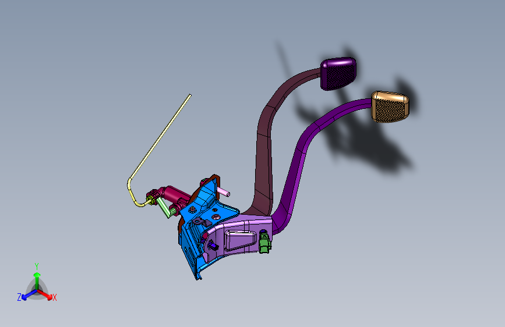Viewport: 505px width, 327px height.
Task: Select the magenta cylinder body
Action: pyautogui.click(x=175, y=194)
